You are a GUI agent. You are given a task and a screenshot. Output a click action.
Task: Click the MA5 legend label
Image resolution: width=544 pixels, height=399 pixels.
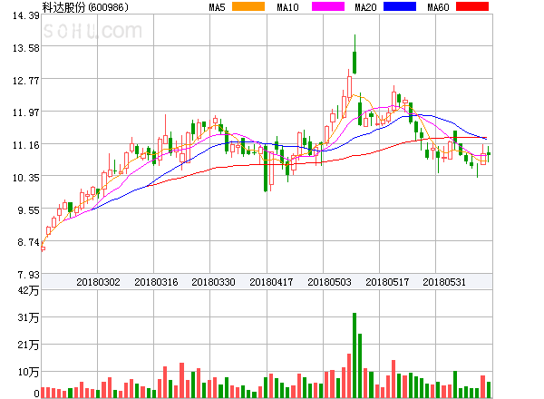[217, 7]
